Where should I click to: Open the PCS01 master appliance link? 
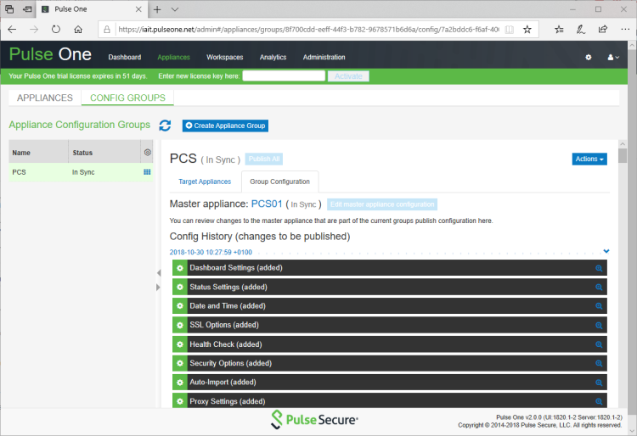click(x=267, y=204)
